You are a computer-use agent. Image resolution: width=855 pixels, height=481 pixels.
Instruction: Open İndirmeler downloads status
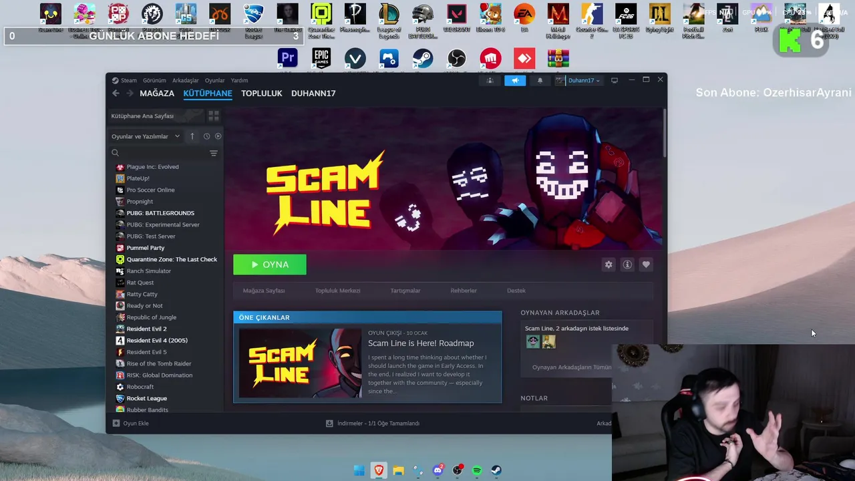tap(373, 424)
